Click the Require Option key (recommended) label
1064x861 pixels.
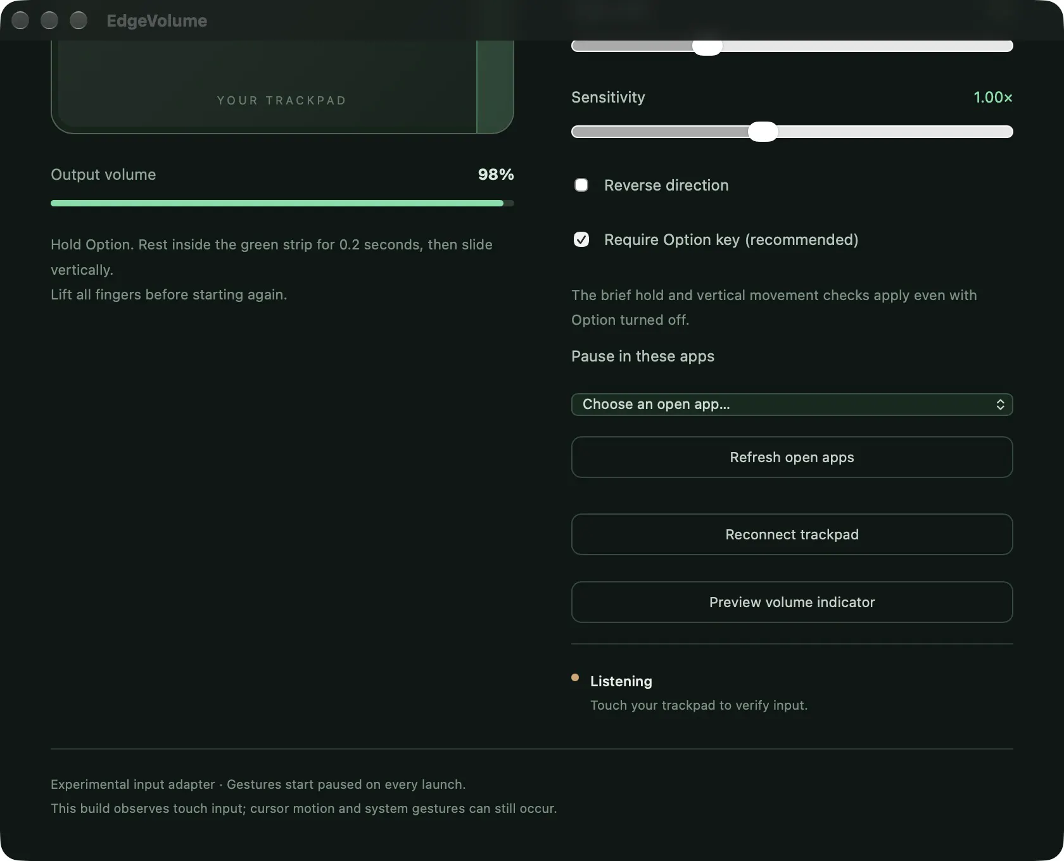pos(731,240)
